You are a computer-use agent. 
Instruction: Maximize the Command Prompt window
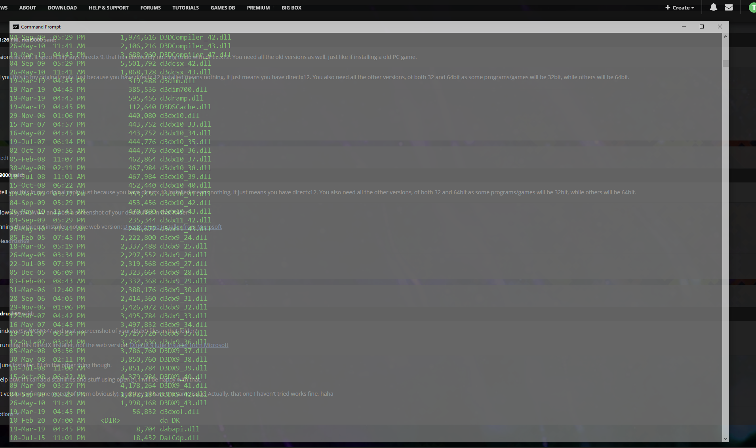[702, 27]
